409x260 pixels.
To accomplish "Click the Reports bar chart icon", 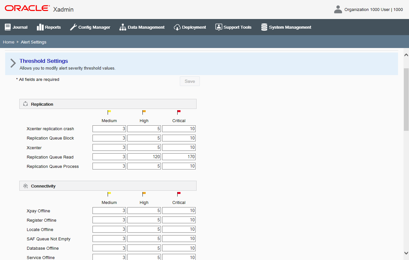I will [40, 27].
